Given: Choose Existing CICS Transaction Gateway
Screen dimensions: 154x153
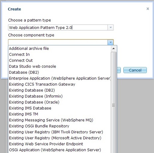Looking at the screenshot, I should (60, 84).
